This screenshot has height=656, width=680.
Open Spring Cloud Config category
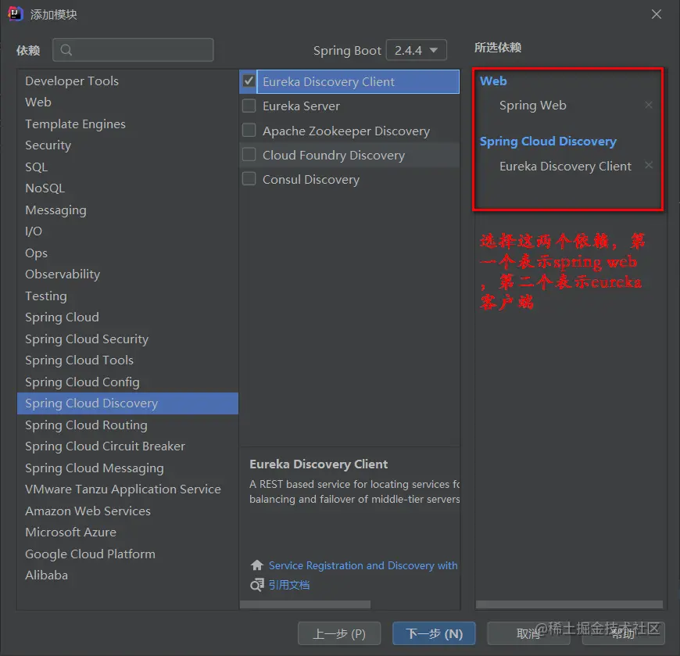click(127, 382)
